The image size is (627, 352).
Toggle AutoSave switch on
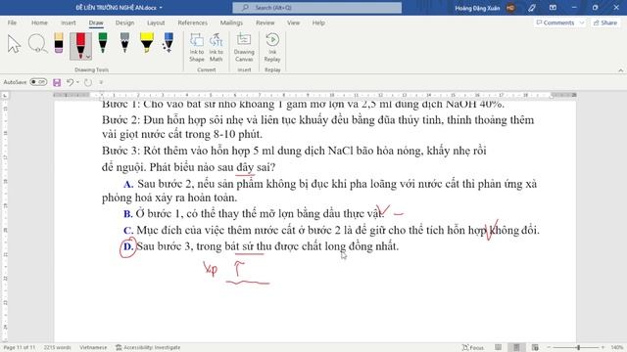pos(38,82)
